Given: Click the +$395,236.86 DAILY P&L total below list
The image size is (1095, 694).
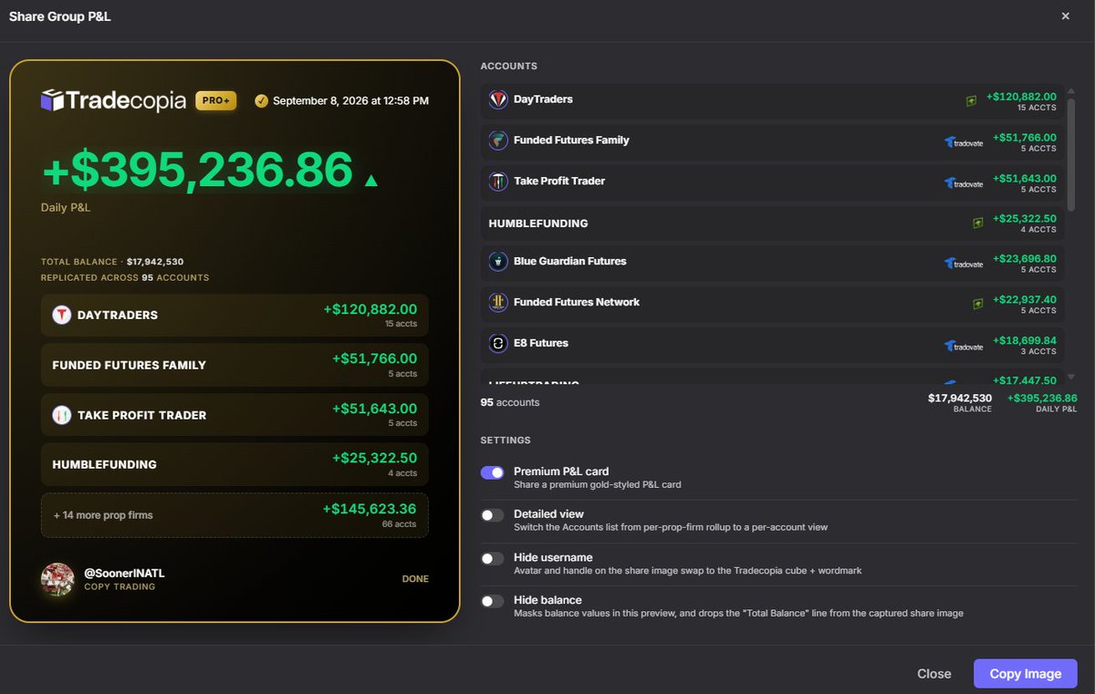Looking at the screenshot, I should [1042, 399].
